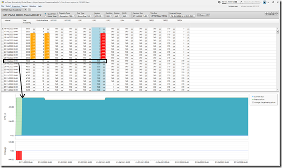Select the 16/10/2022 00:00 interval row
This screenshot has width=282, height=168.
coord(95,29)
